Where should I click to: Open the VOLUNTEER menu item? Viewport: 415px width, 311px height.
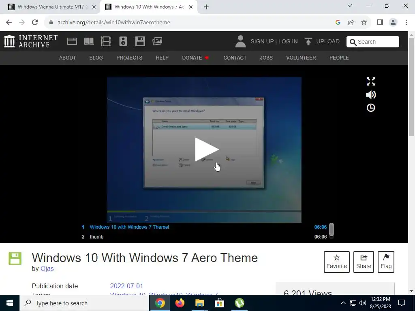point(301,58)
